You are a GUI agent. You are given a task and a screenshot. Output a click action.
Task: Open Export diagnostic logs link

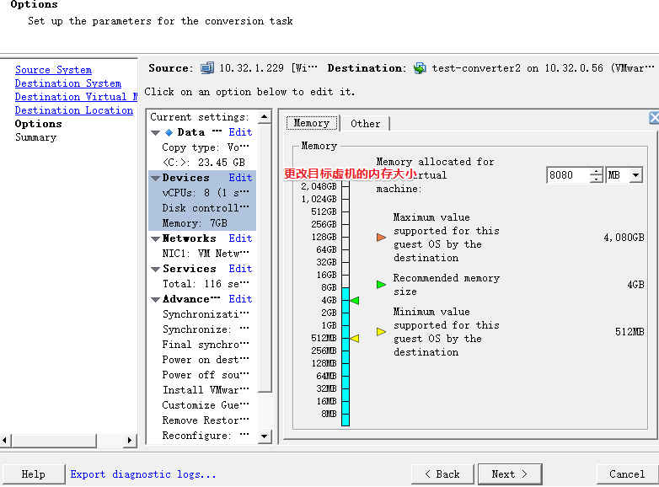coord(143,474)
